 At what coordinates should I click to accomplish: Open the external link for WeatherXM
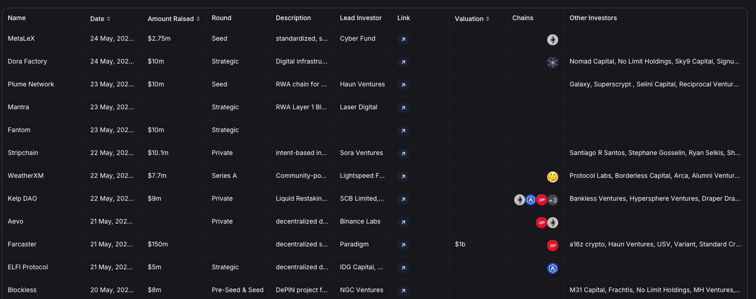tap(403, 176)
